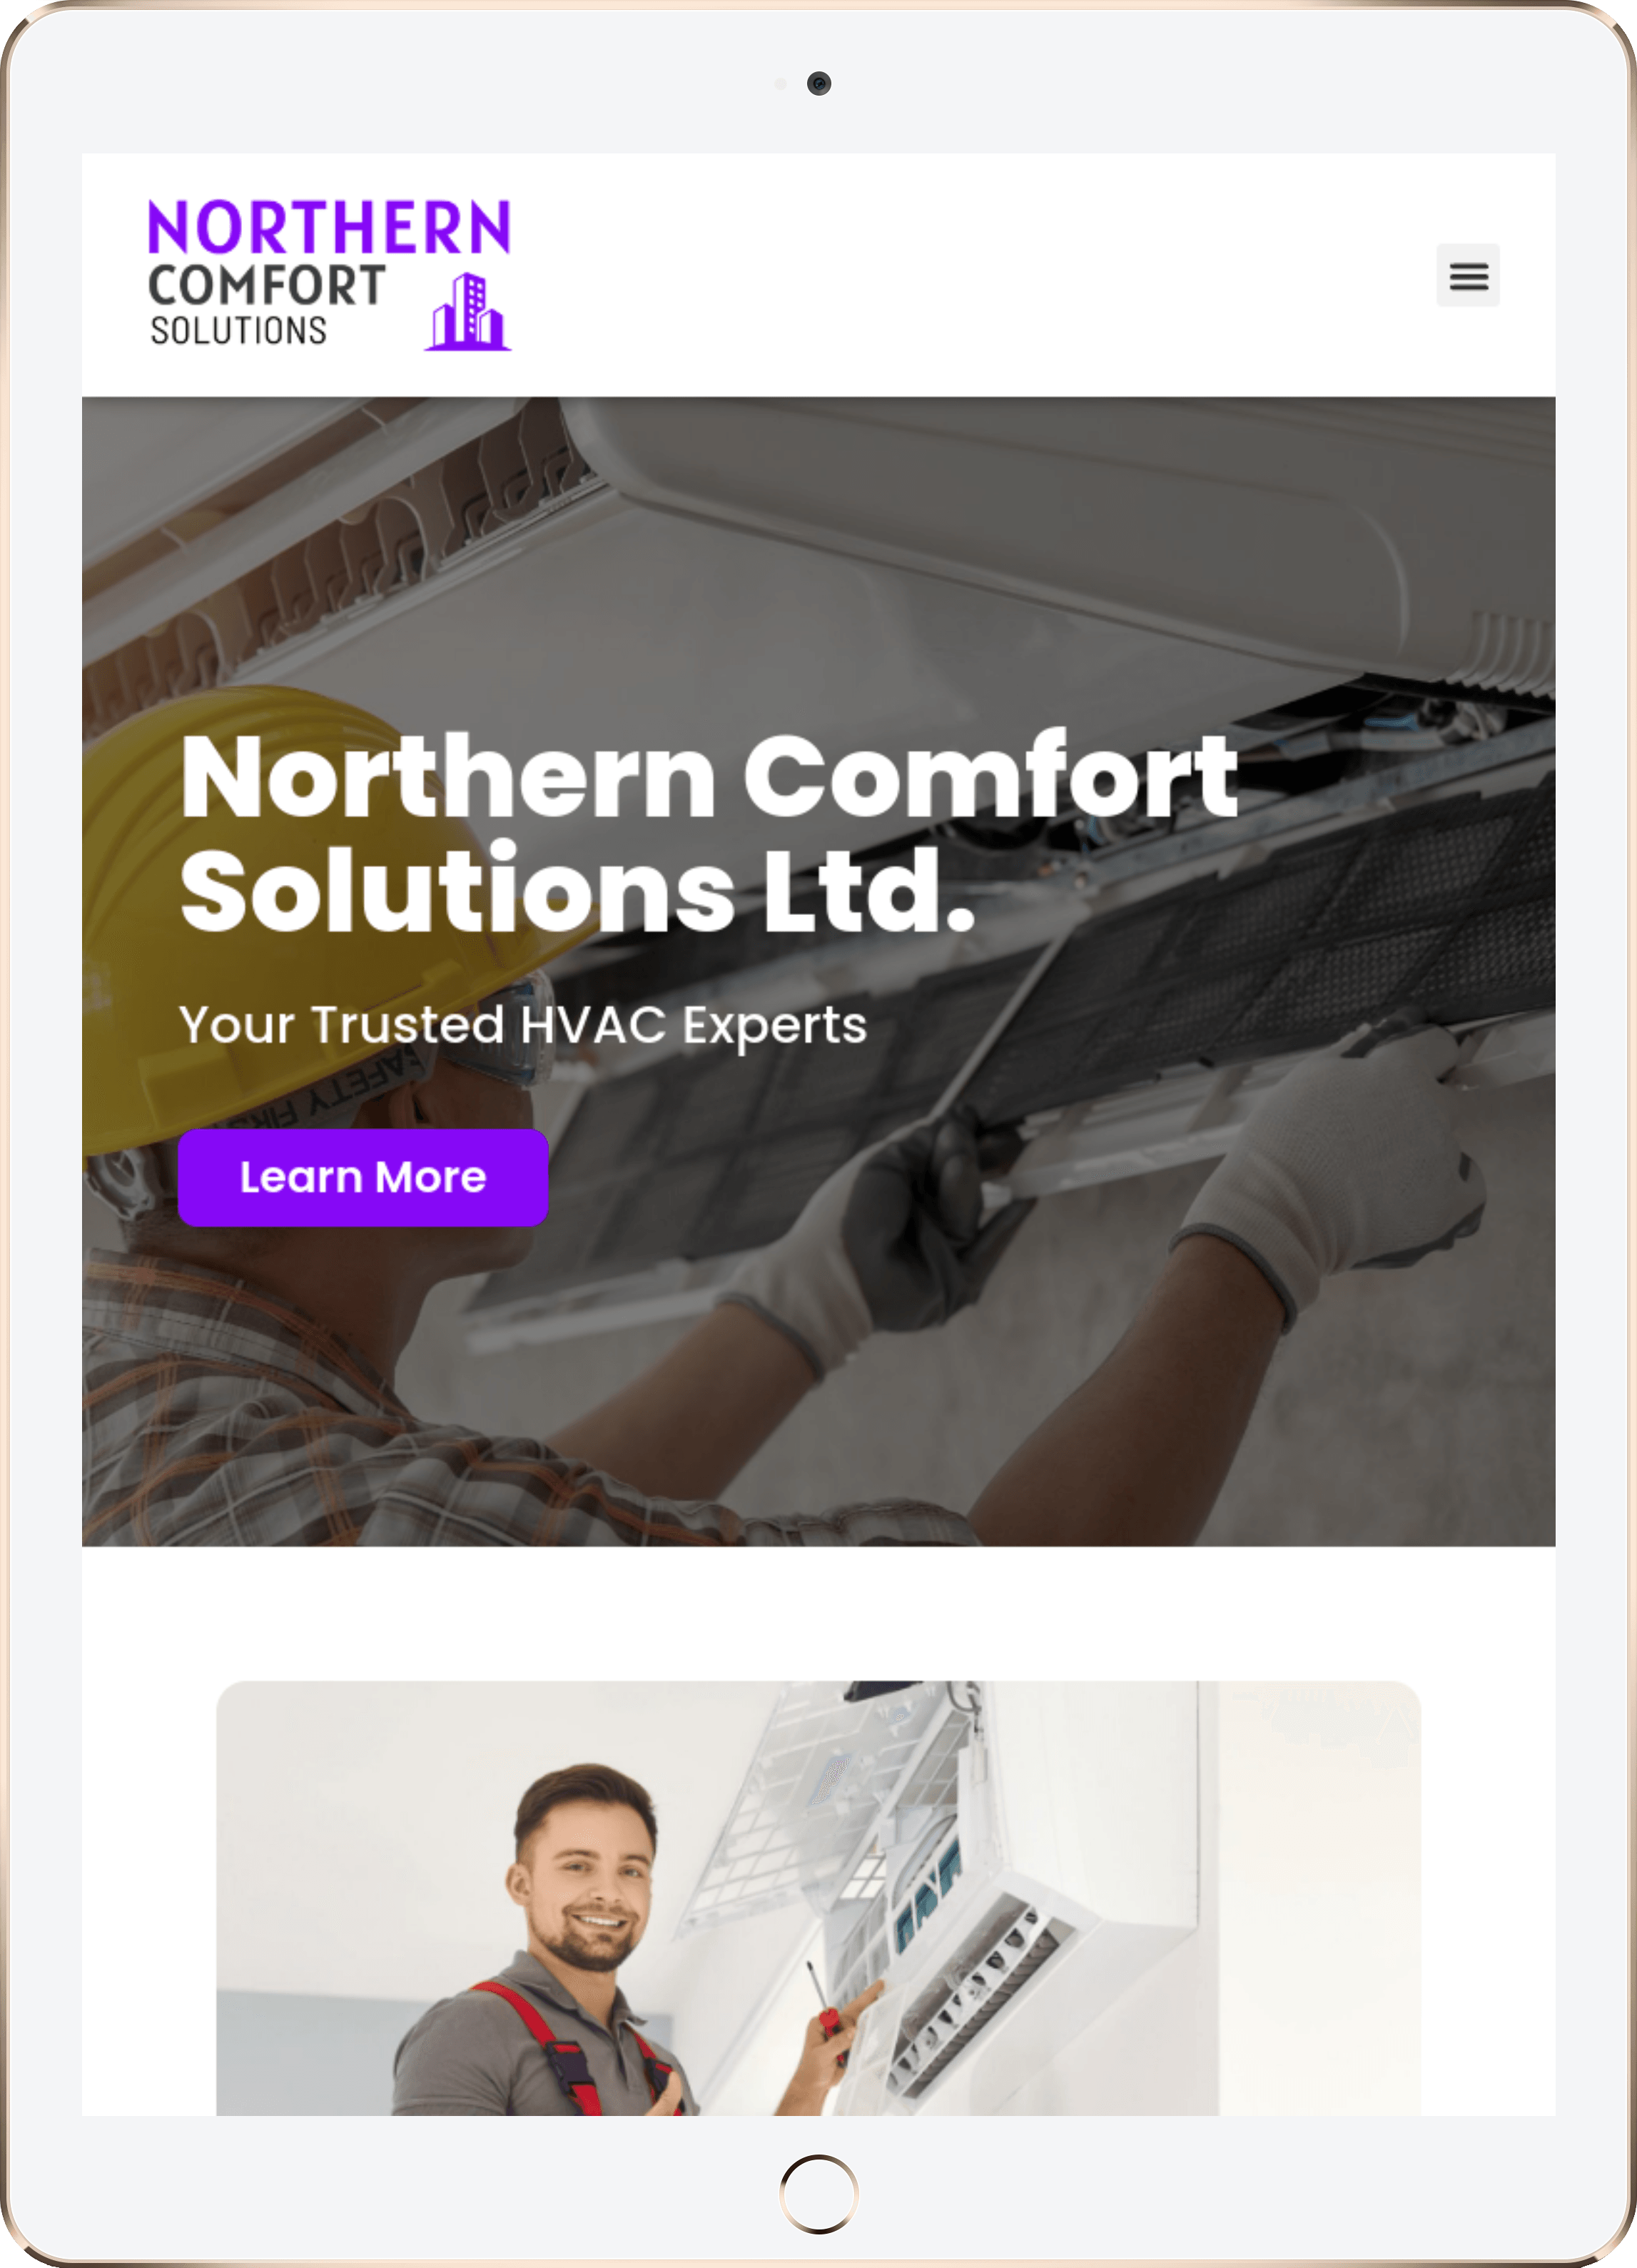Click the SOLUTIONS word in the logo
This screenshot has height=2268, width=1637.
[239, 331]
